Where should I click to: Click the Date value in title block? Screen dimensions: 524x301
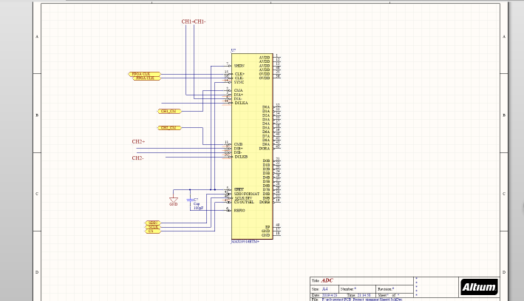point(330,295)
